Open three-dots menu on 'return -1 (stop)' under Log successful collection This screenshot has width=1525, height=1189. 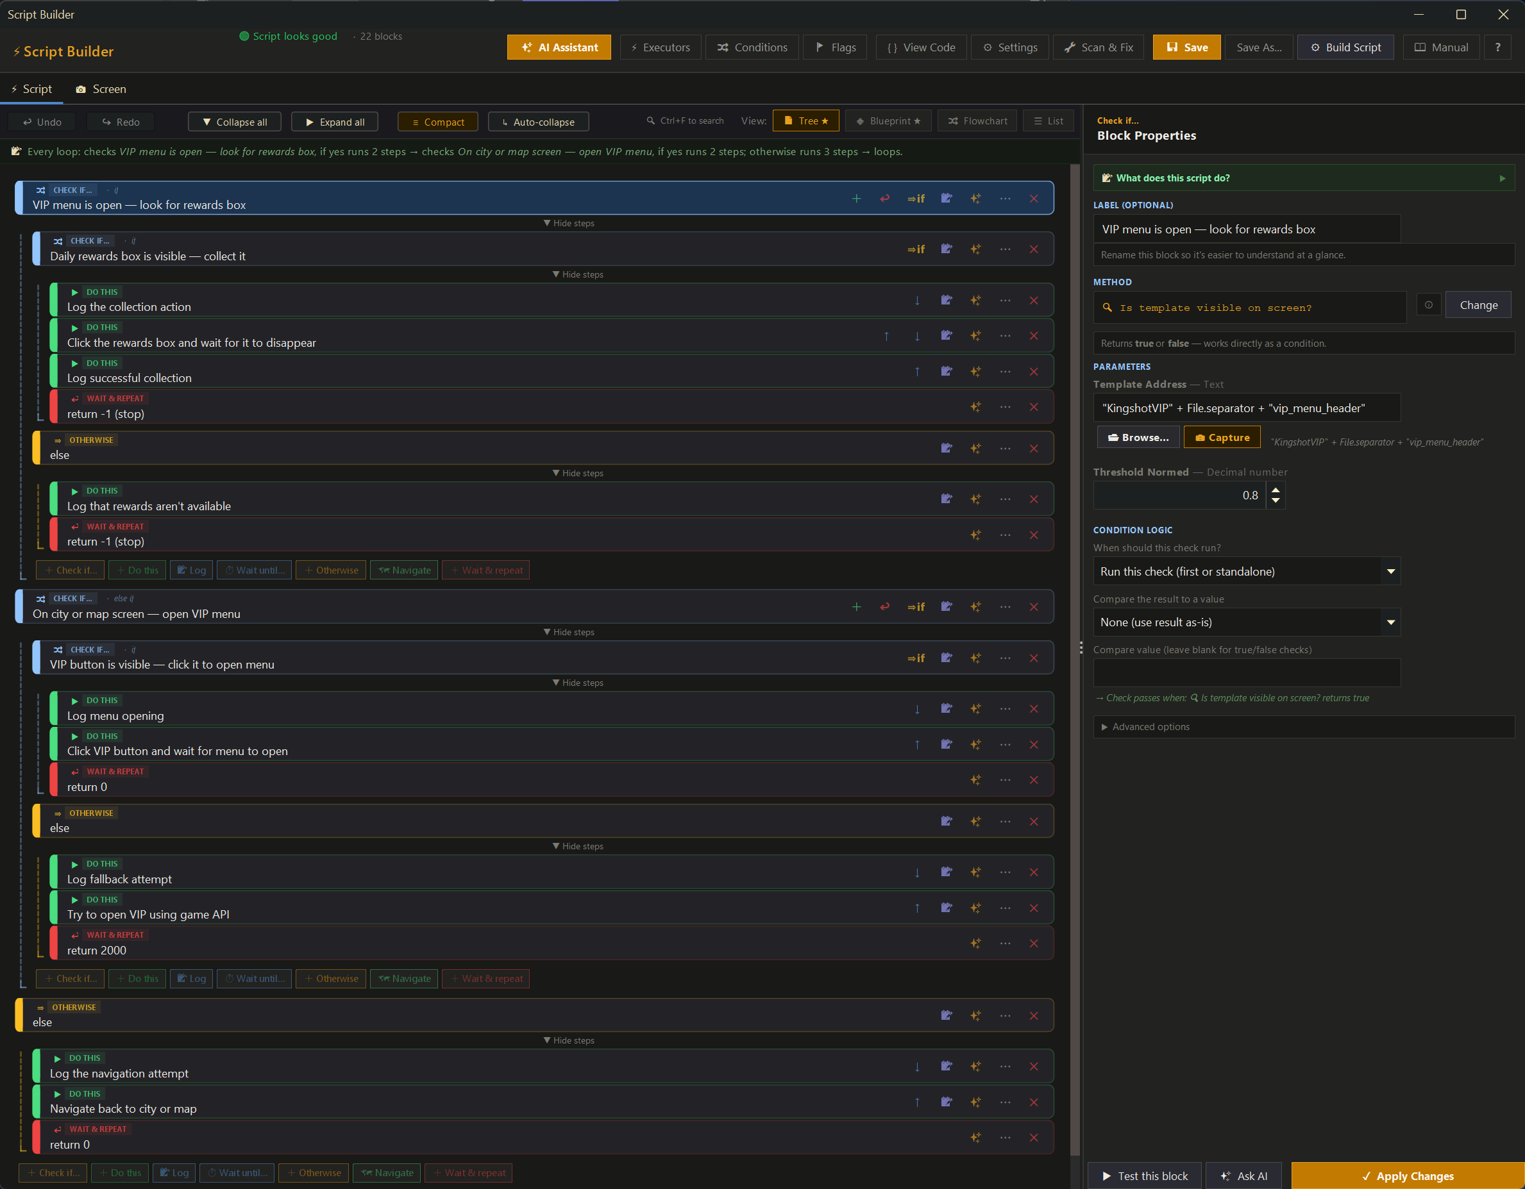point(1005,407)
